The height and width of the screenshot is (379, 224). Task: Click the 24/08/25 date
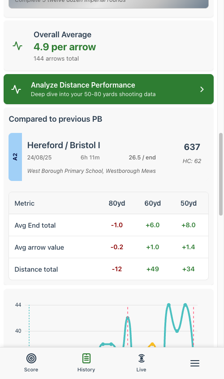[x=39, y=158]
